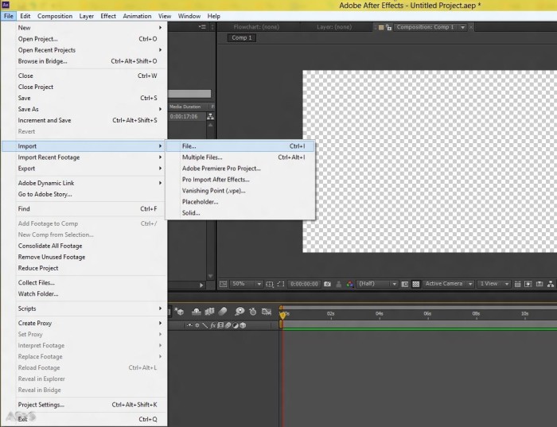Open the Composition menu
This screenshot has height=427, width=557.
click(55, 16)
